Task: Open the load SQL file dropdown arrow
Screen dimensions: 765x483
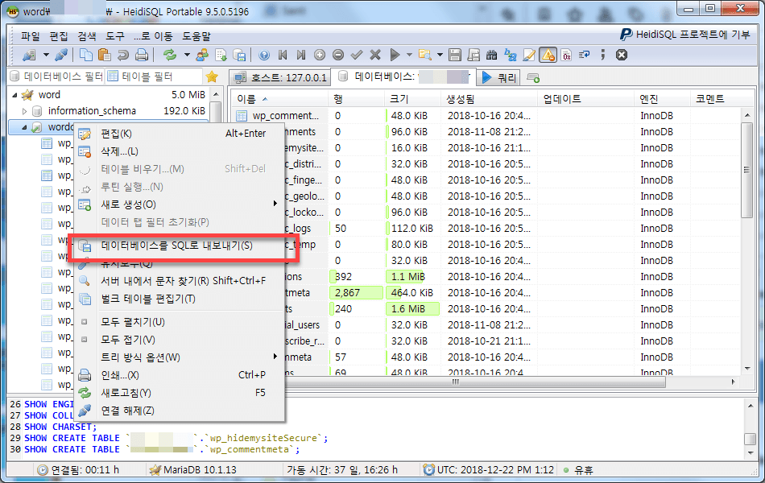Action: (x=440, y=55)
